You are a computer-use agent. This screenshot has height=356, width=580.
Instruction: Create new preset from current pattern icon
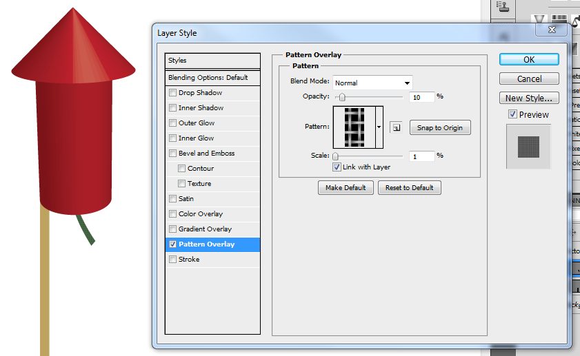396,127
